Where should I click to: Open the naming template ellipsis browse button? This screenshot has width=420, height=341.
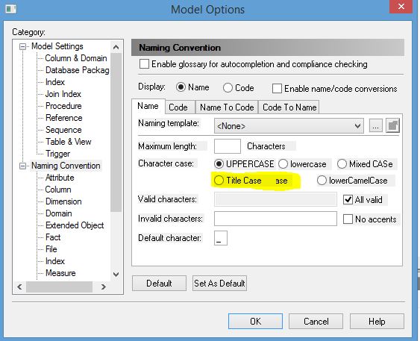point(375,125)
